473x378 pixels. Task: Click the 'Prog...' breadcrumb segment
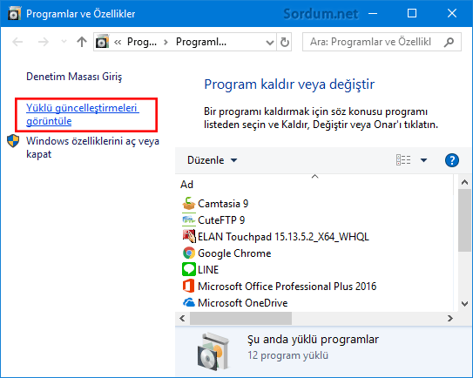142,42
